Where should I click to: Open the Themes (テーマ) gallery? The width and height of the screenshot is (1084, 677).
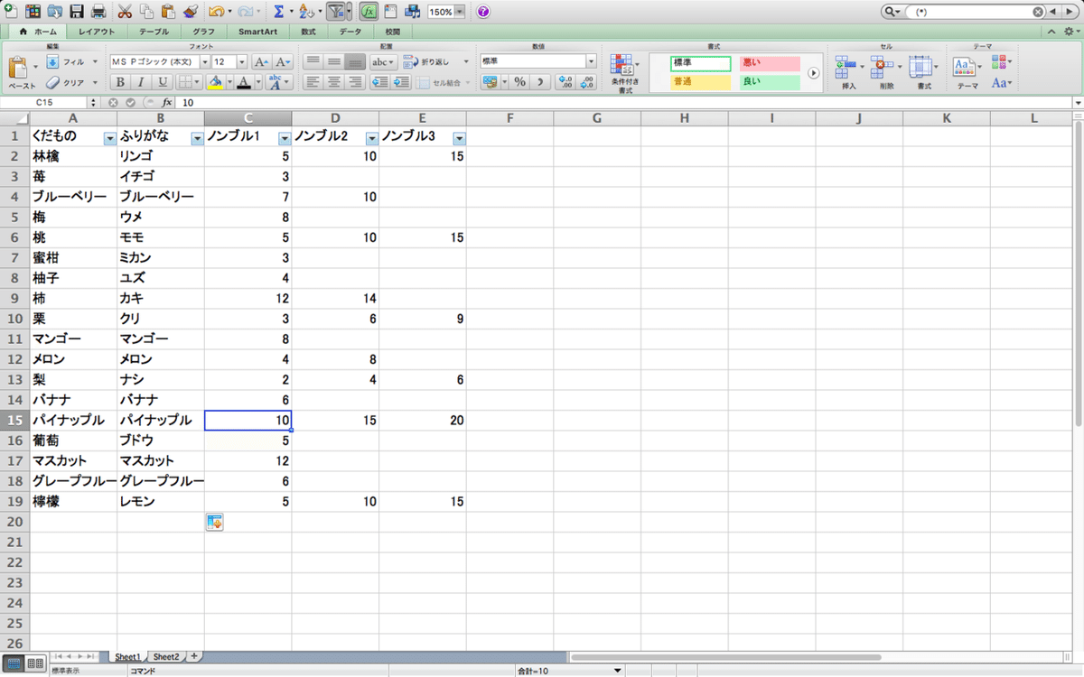point(966,66)
